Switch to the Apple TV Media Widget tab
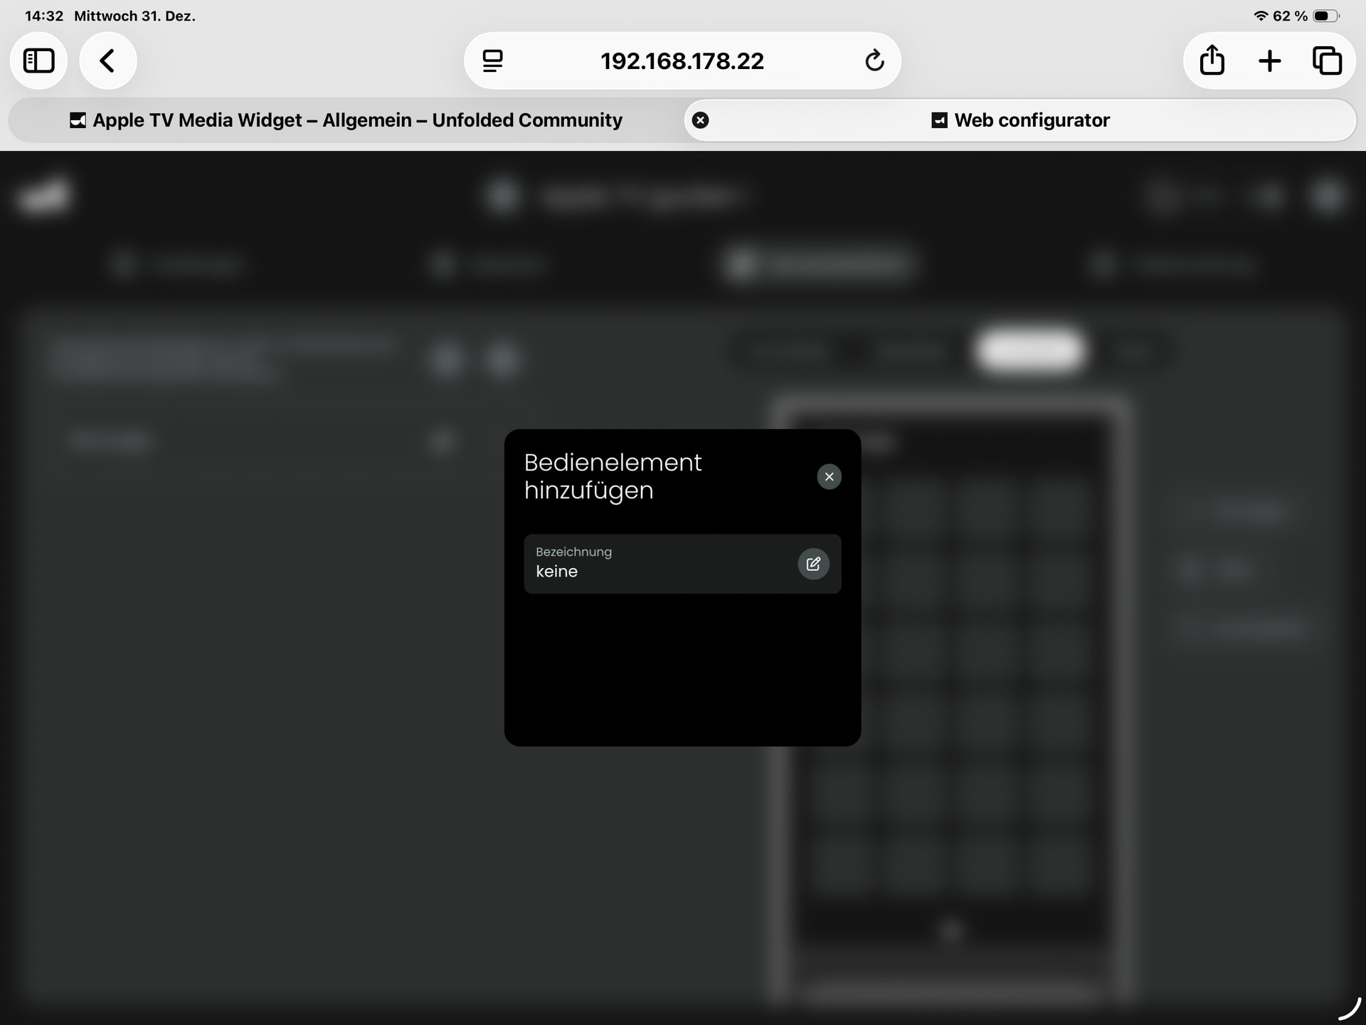The width and height of the screenshot is (1366, 1025). point(346,120)
